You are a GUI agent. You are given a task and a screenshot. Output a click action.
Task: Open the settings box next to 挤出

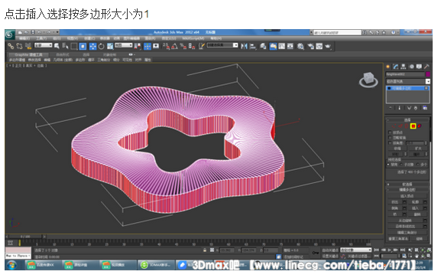tap(404, 201)
